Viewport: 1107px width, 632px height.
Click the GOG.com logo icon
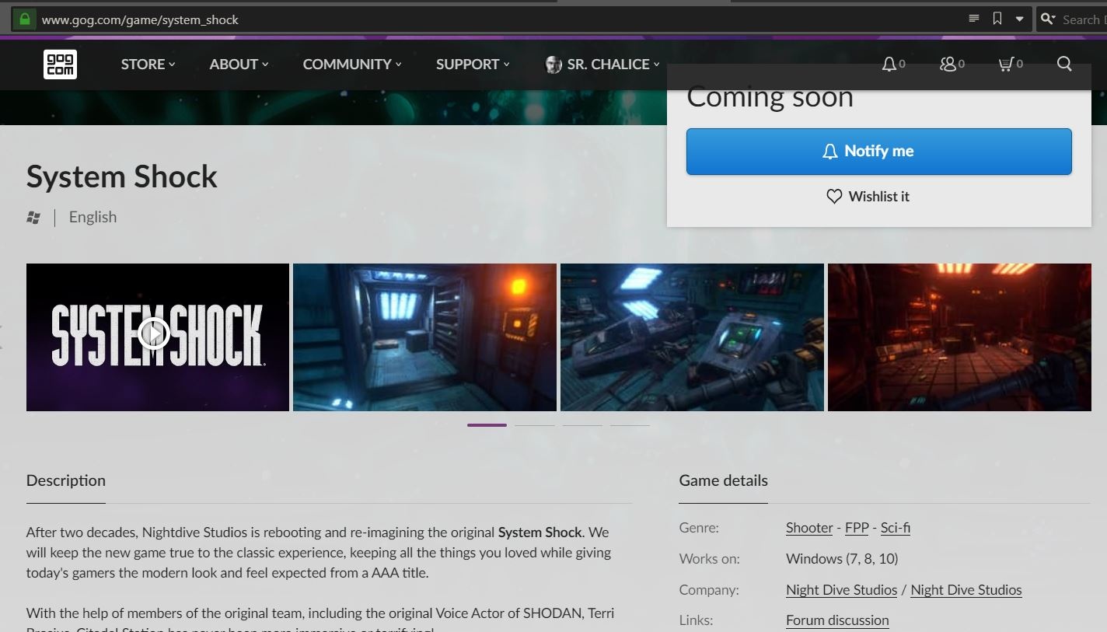[x=60, y=65]
